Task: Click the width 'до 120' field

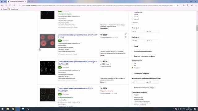Action: coord(152,31)
